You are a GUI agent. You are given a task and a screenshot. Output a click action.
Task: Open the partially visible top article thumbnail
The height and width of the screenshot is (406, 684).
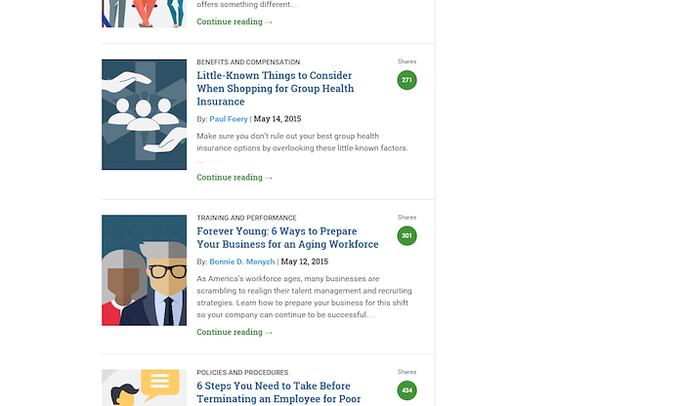click(x=144, y=14)
